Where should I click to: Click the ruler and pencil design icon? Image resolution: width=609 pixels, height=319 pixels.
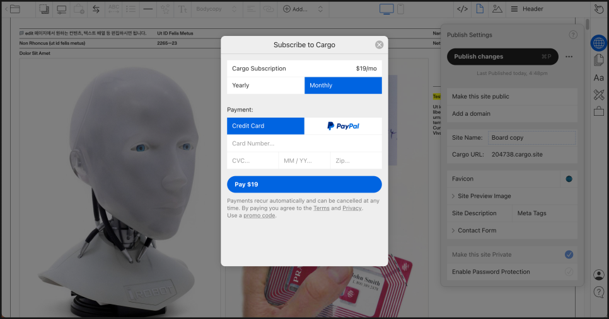599,94
